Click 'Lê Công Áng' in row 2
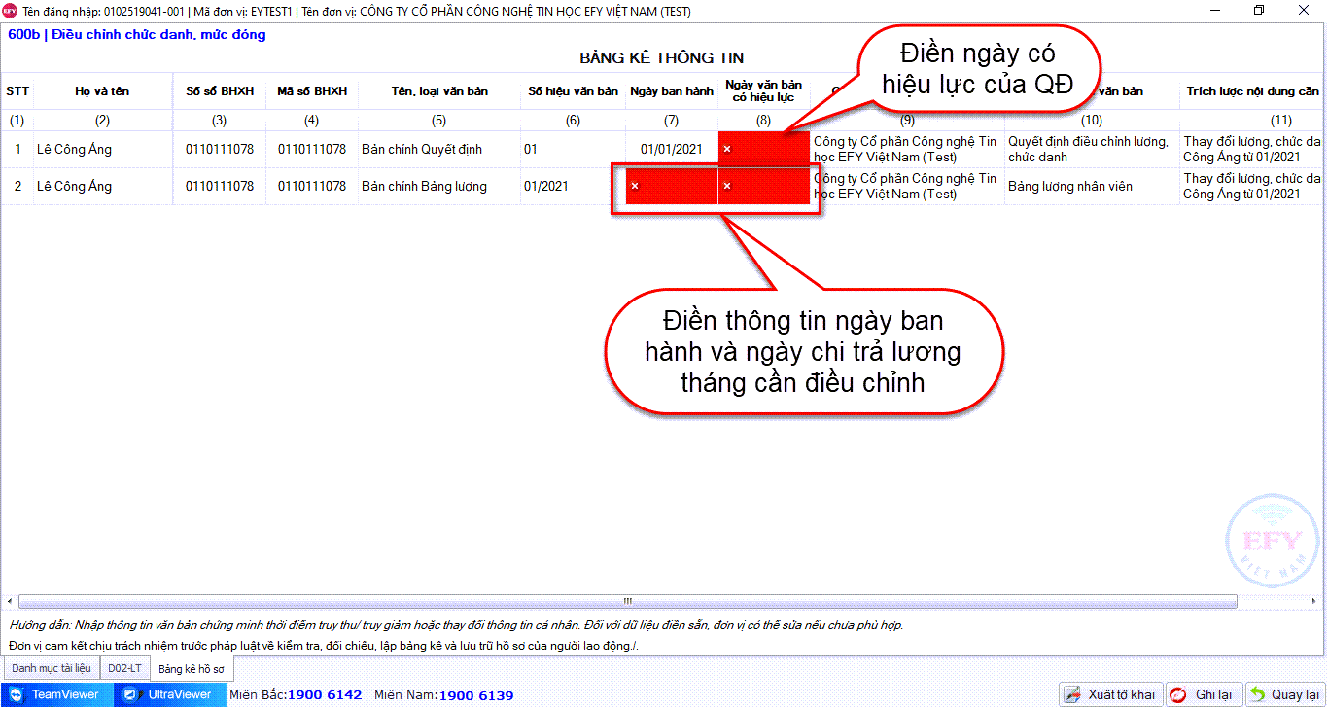Image resolution: width=1328 pixels, height=708 pixels. 102,186
